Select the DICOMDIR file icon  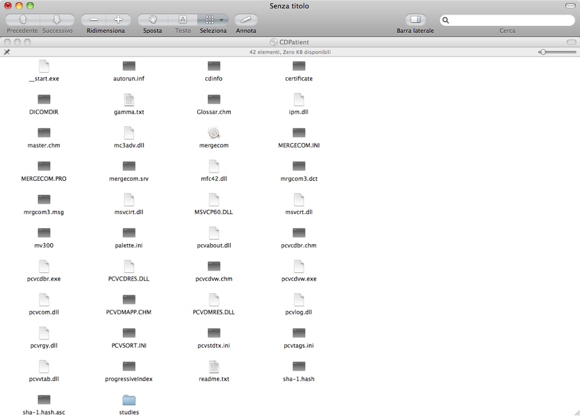tap(44, 99)
